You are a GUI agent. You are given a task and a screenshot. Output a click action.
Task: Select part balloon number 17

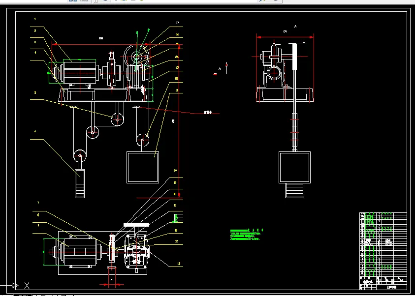[x=175, y=206]
